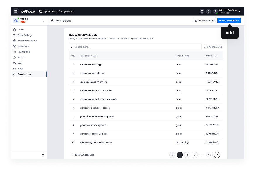Image resolution: width=255 pixels, height=173 pixels.
Task: Click the Add Permission button
Action: tap(229, 21)
